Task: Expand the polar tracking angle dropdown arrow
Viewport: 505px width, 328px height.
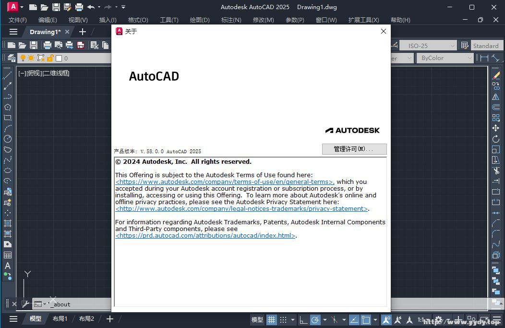Action: (325, 320)
